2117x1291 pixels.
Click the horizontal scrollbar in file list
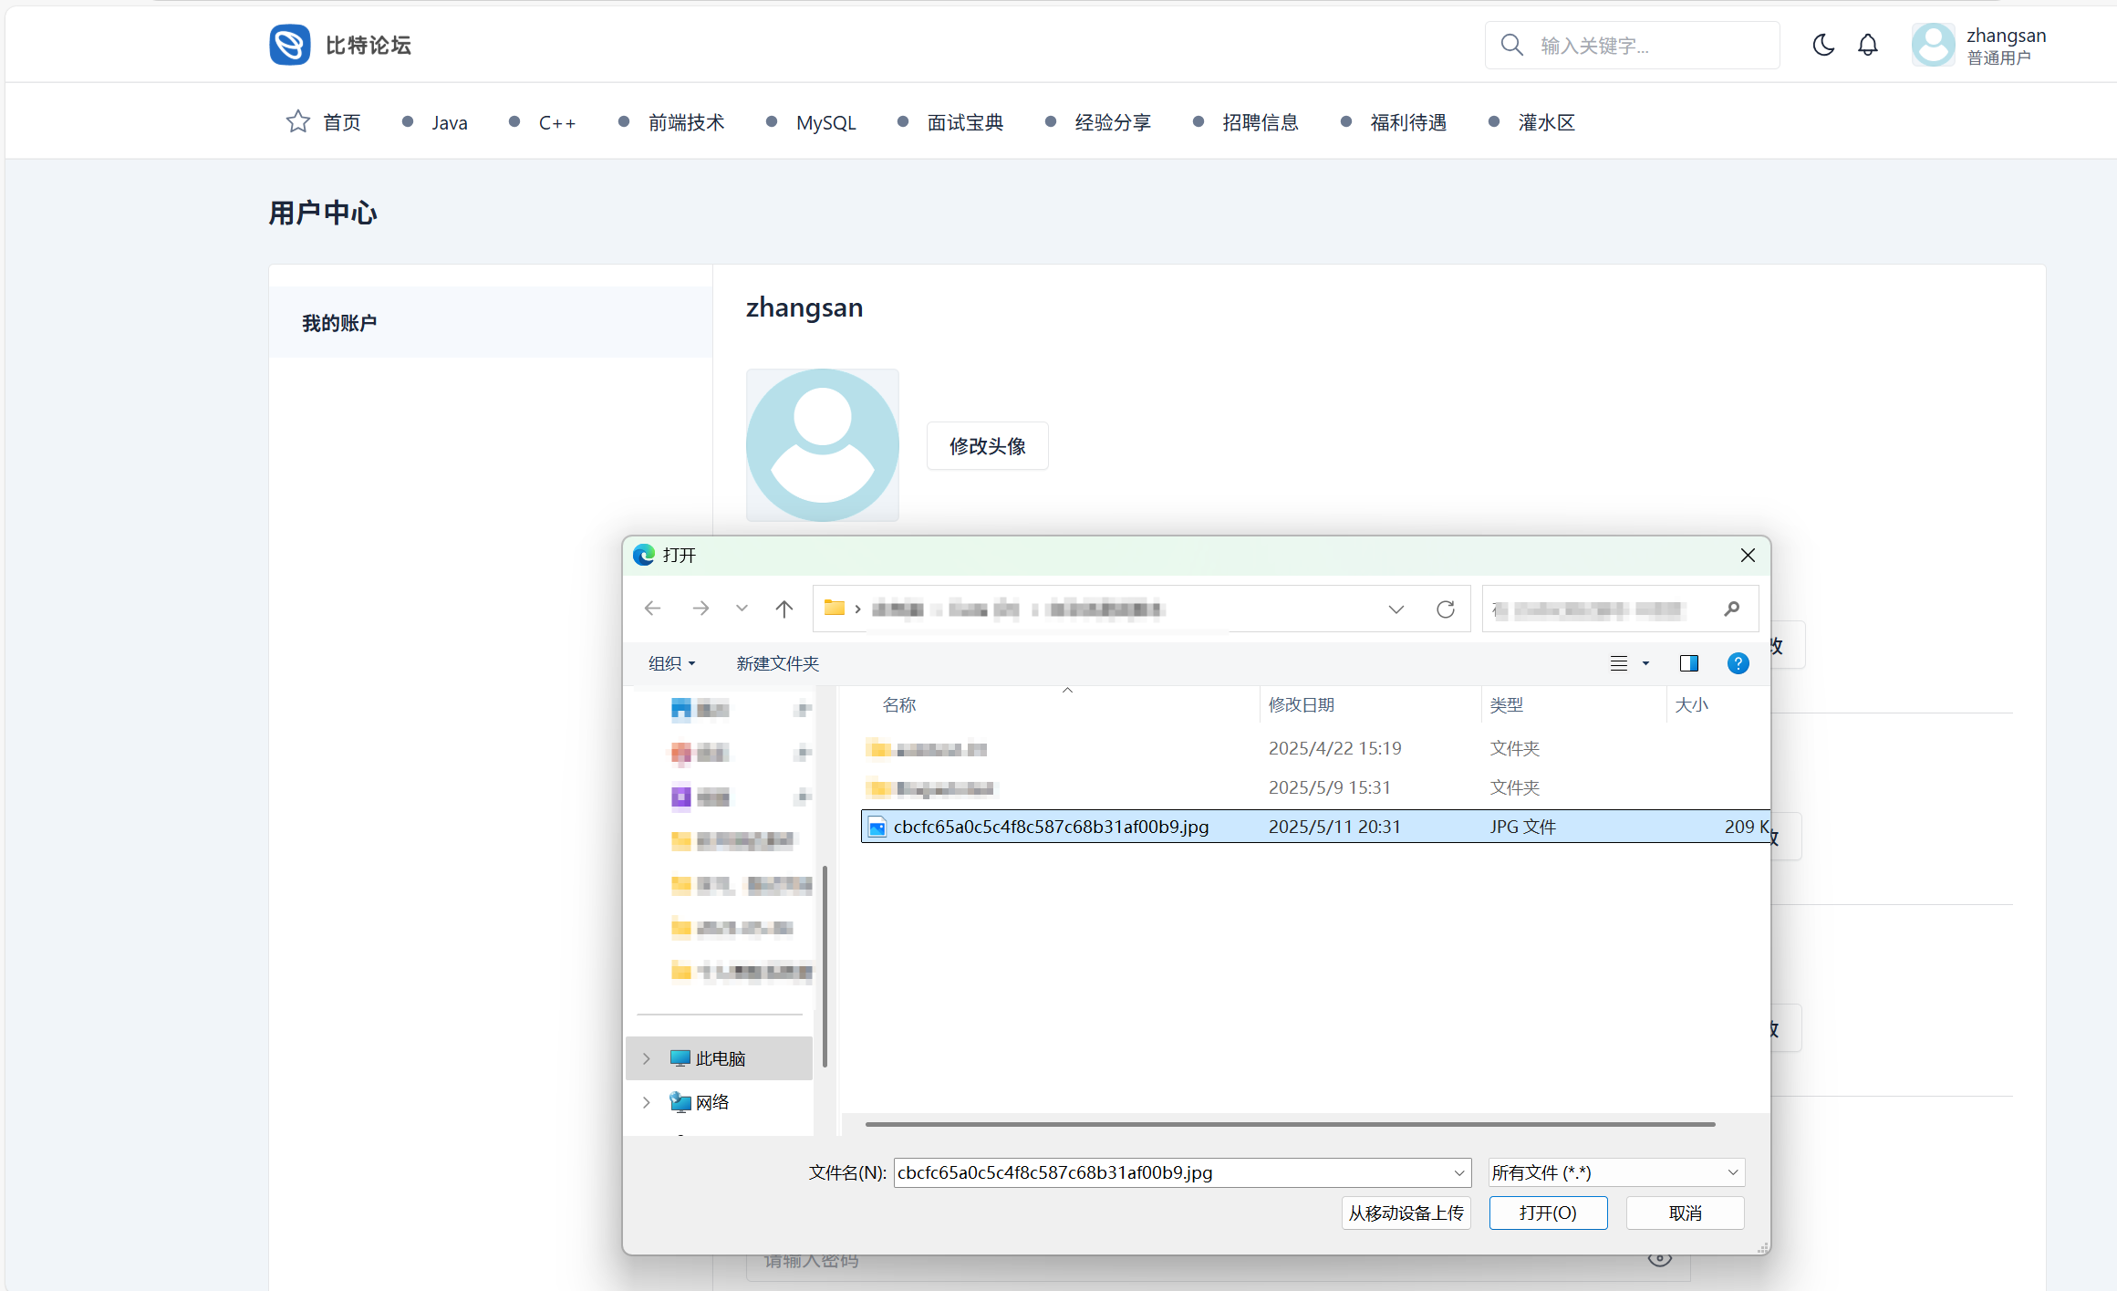[x=1290, y=1124]
